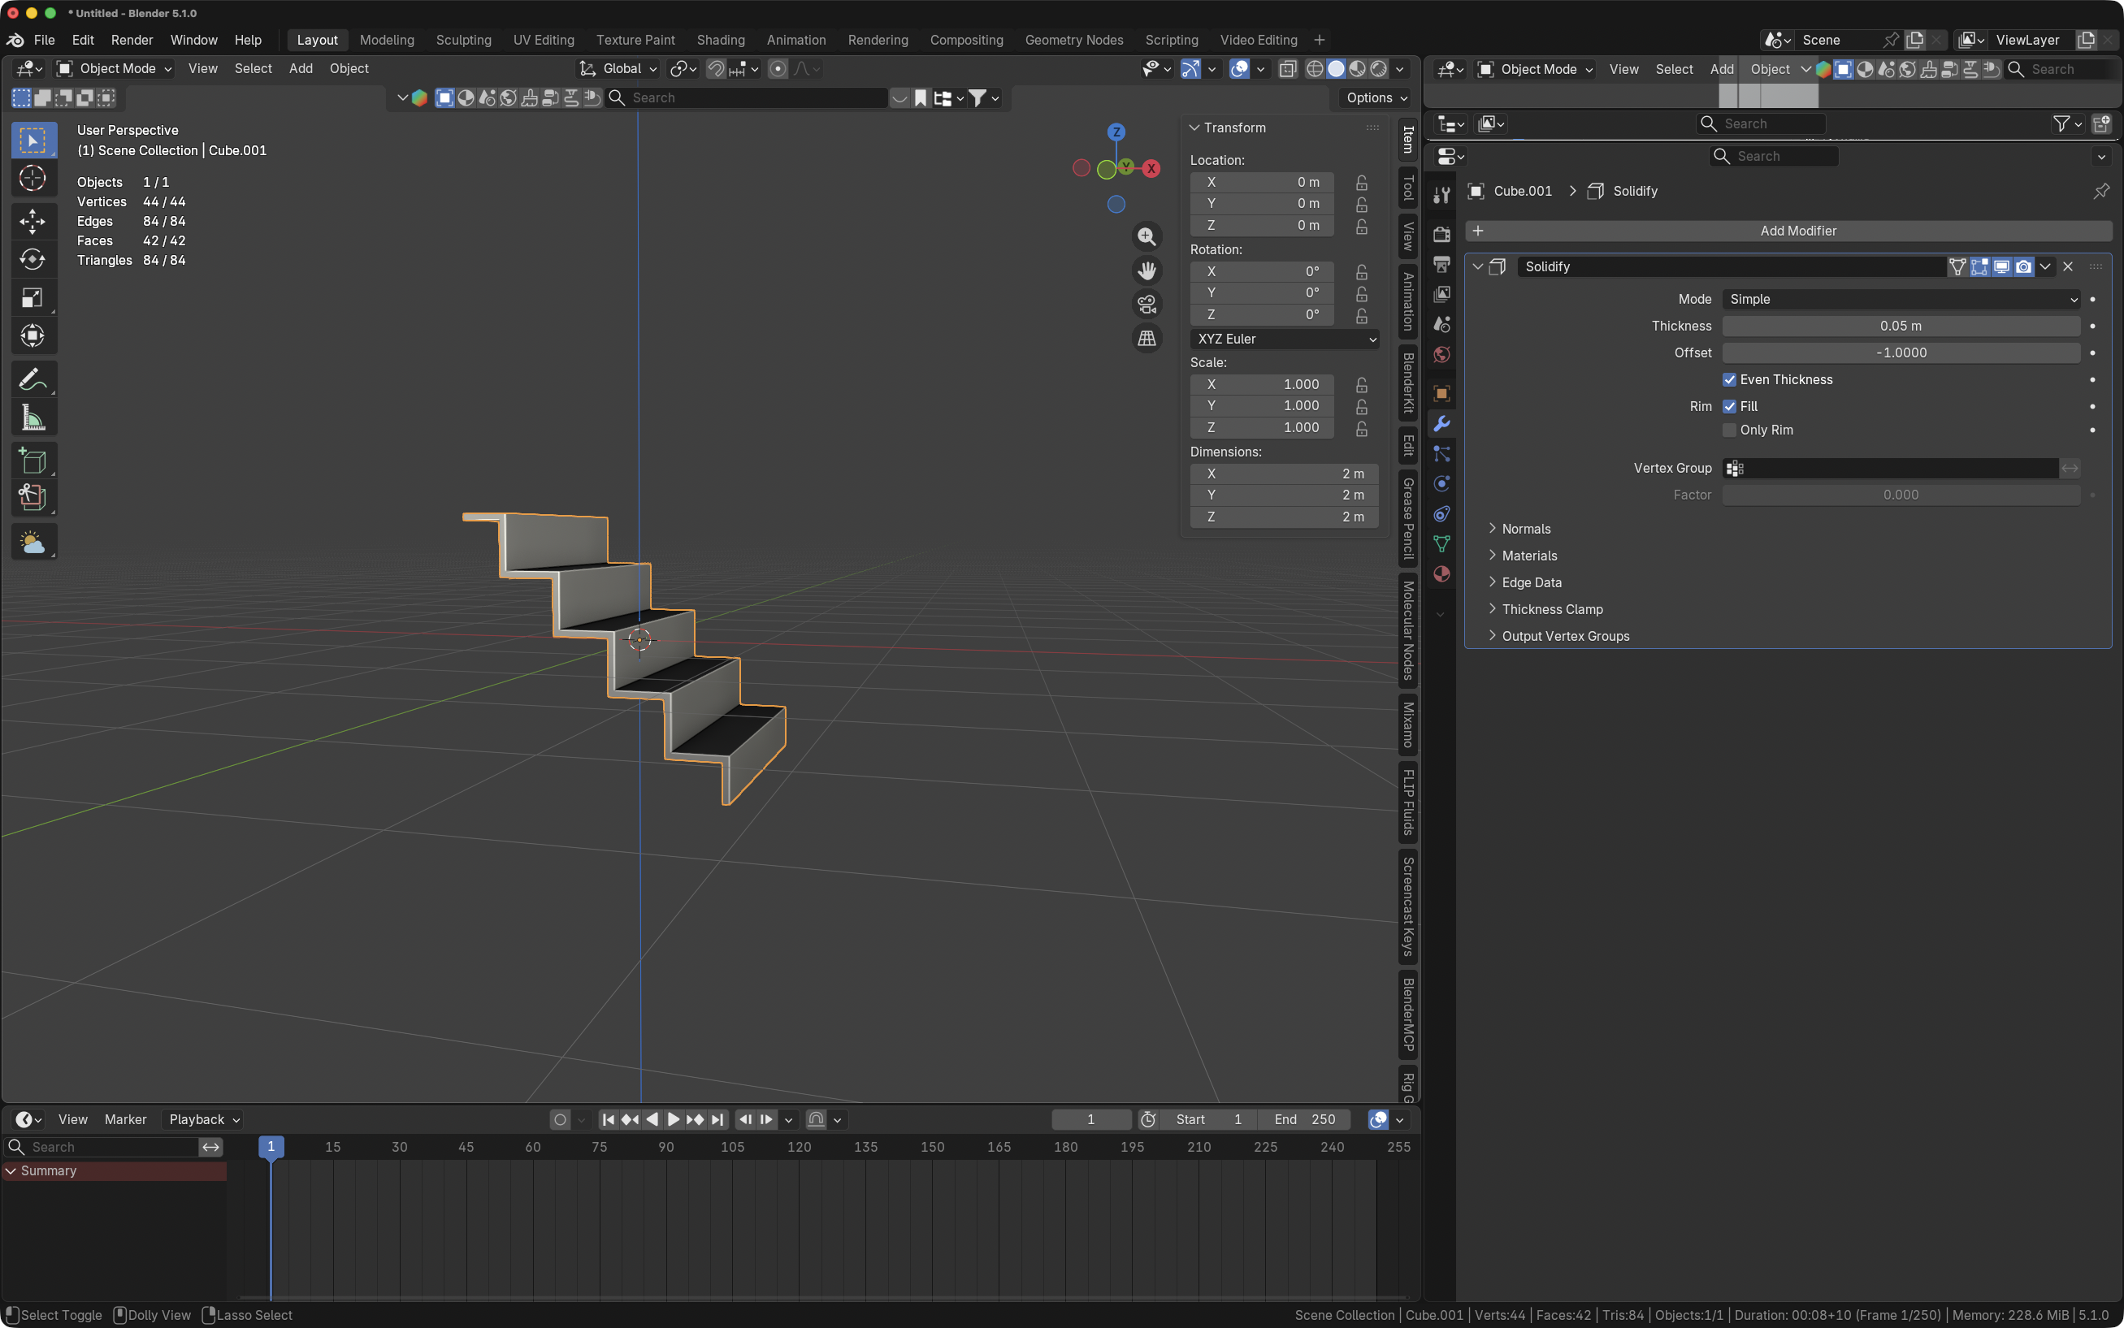2124x1328 pixels.
Task: Open the Object Data properties tab
Action: point(1441,543)
